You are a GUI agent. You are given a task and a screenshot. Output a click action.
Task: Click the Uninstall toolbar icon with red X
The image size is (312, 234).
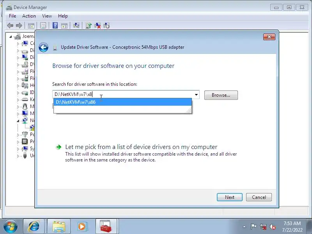coord(97,25)
